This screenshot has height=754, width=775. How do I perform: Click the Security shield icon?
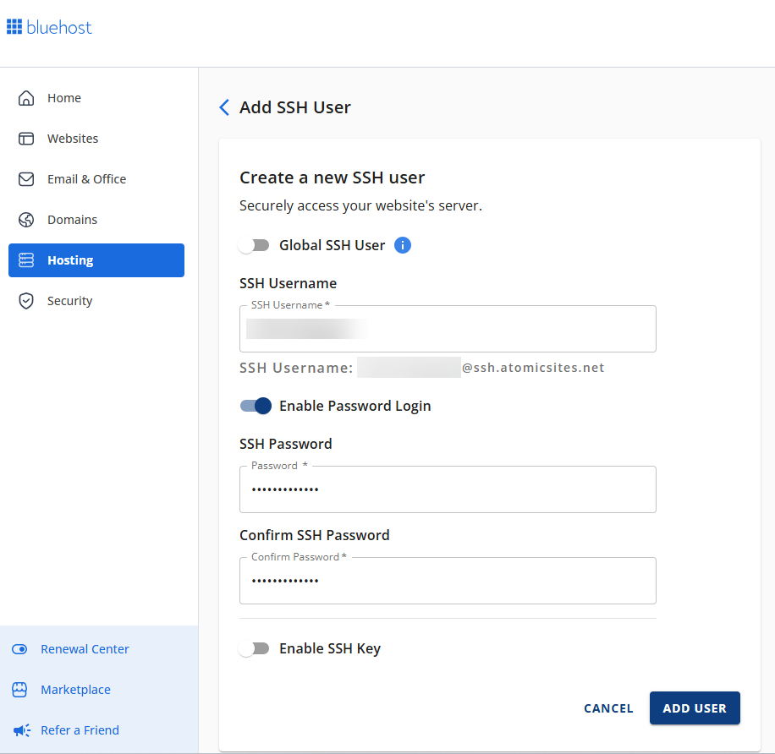coord(26,301)
